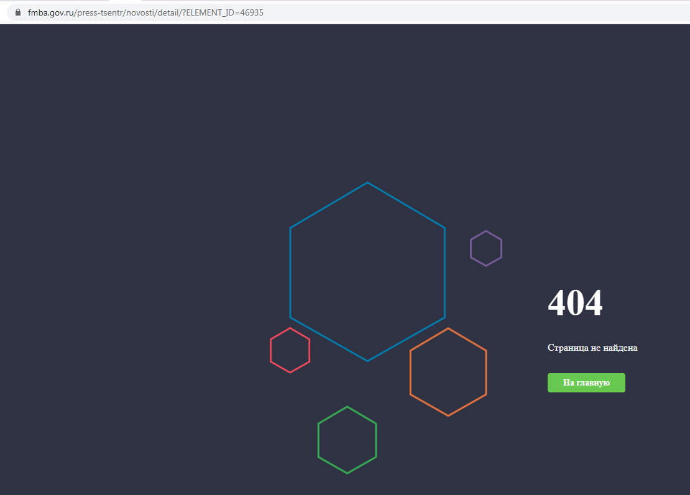Viewport: 690px width, 495px height.
Task: Click the "Страница не найдена" message text
Action: 592,348
